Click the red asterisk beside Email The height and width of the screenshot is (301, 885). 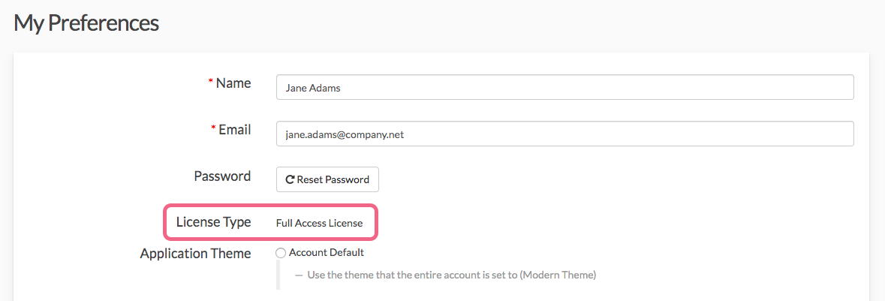214,128
